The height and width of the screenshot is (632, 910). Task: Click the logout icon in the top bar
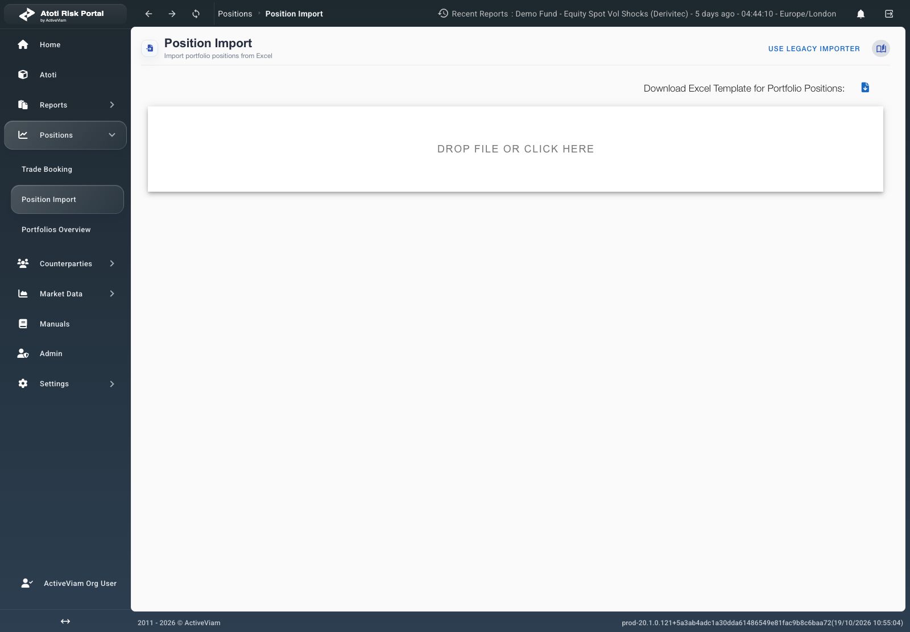pos(889,14)
